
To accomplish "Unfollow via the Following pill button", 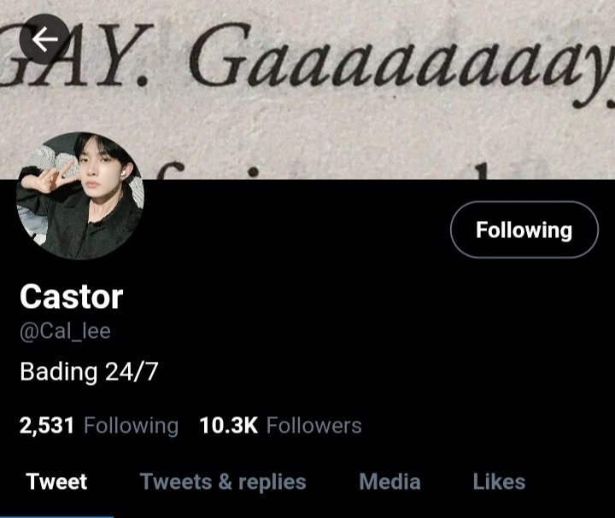I will 524,230.
